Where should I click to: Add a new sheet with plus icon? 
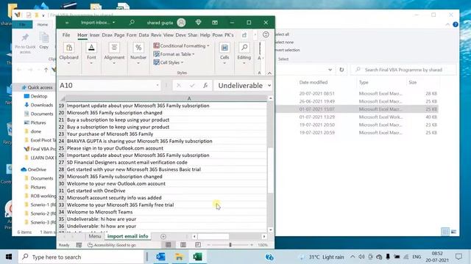click(x=163, y=236)
